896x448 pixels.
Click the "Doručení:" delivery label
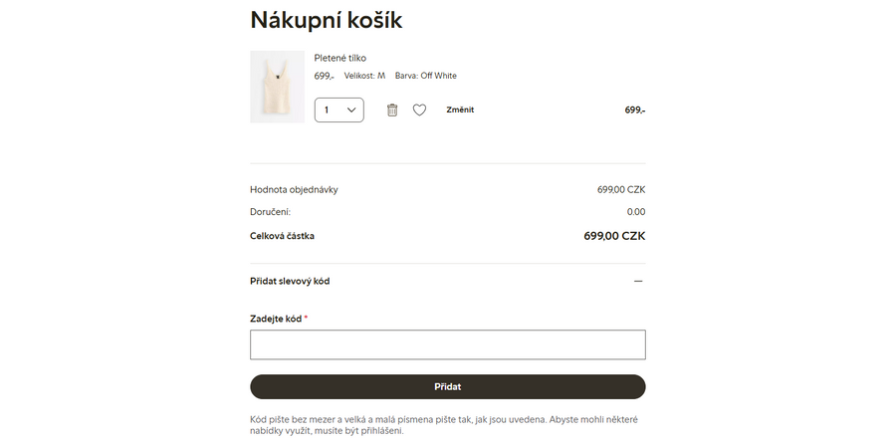point(270,212)
